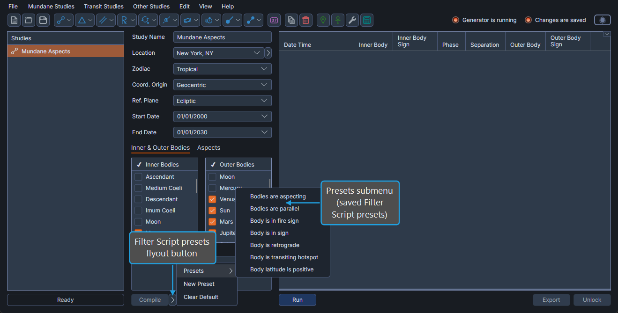The image size is (618, 313).
Task: Open locations via green pin icon
Action: coord(323,20)
